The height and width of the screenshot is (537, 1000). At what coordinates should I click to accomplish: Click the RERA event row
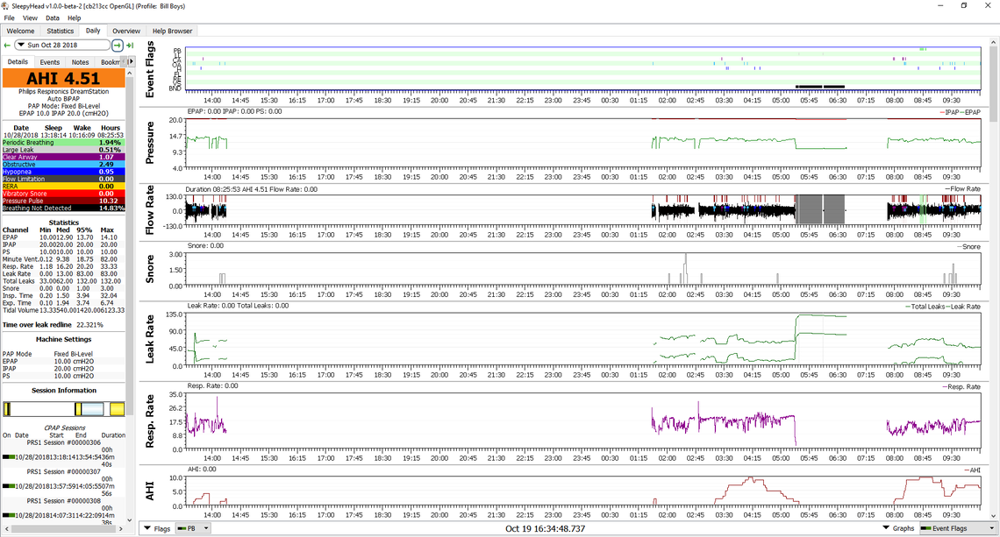coord(63,187)
